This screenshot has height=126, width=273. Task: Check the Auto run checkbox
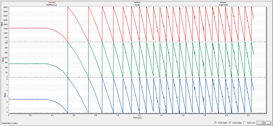coord(245,123)
